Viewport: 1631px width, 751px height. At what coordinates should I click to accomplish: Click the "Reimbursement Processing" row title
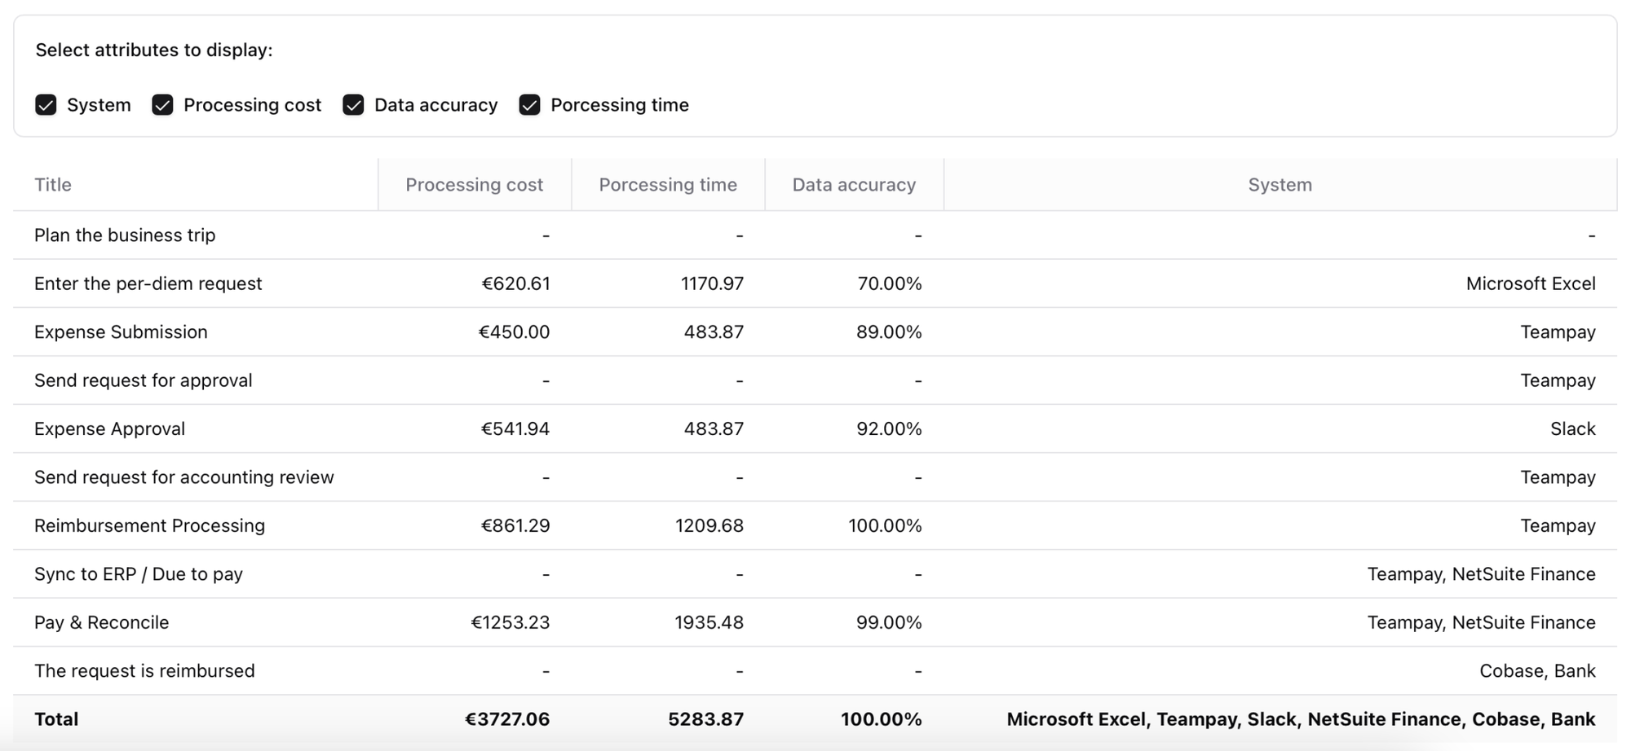(x=150, y=526)
